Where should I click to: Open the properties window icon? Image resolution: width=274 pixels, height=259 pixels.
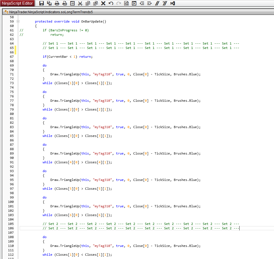tap(72, 3)
